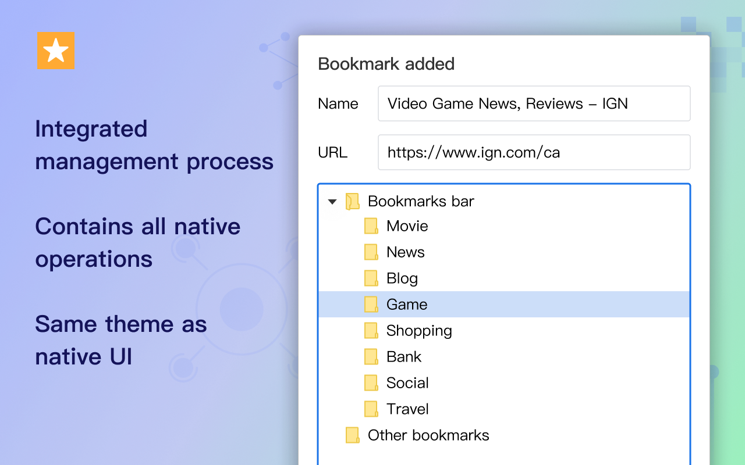Image resolution: width=745 pixels, height=465 pixels.
Task: Click the 'URL' field label
Action: coord(333,153)
